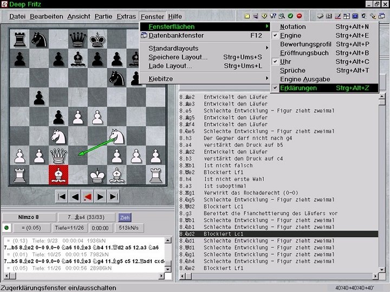390x292 pixels.
Task: Click the blue star toolbar icon
Action: click(355, 16)
